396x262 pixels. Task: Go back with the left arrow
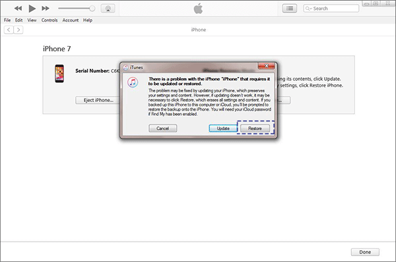coord(9,30)
